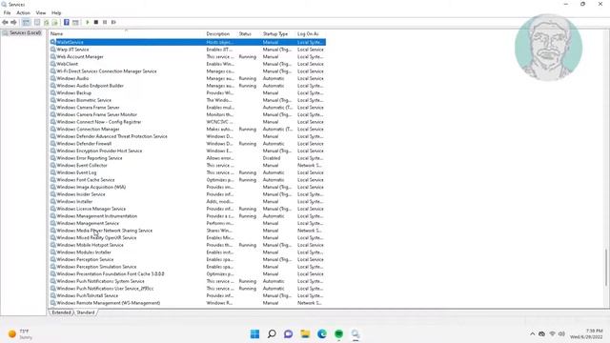Toggle the Show/Hide Action Pane icon
The width and height of the screenshot is (610, 343).
pos(75,23)
